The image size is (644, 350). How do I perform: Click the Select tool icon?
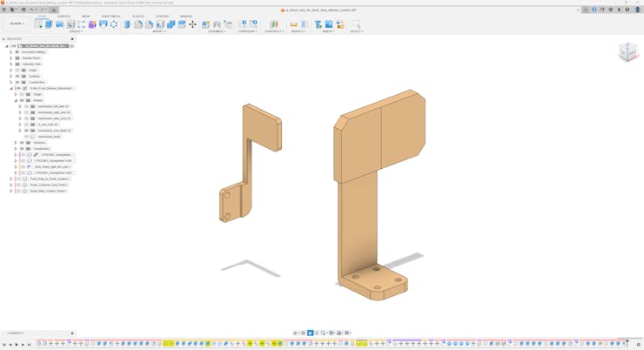pyautogui.click(x=355, y=24)
